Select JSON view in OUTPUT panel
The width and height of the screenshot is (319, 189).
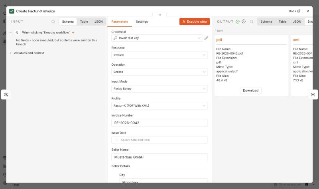coord(297,21)
